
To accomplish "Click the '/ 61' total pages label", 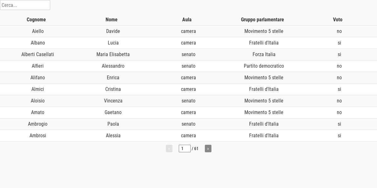I will click(x=195, y=149).
